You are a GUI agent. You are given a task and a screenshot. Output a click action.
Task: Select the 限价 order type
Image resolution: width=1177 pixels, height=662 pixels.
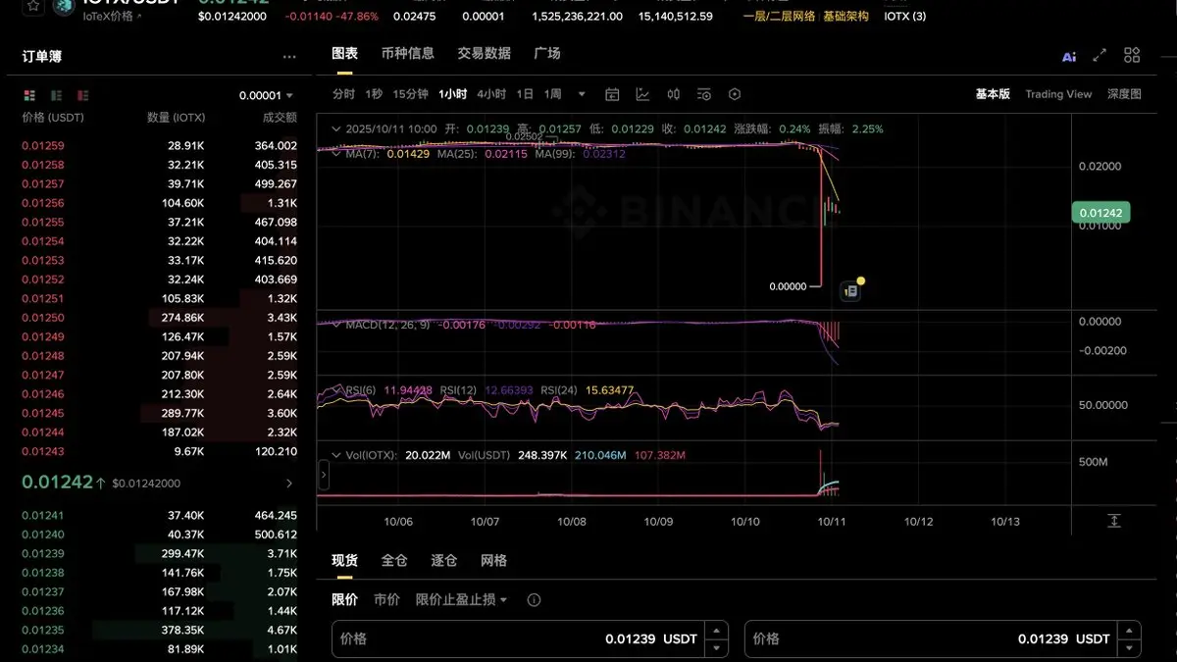[344, 599]
